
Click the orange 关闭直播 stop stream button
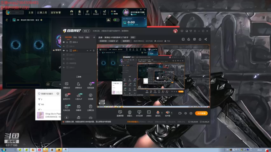pyautogui.click(x=201, y=113)
